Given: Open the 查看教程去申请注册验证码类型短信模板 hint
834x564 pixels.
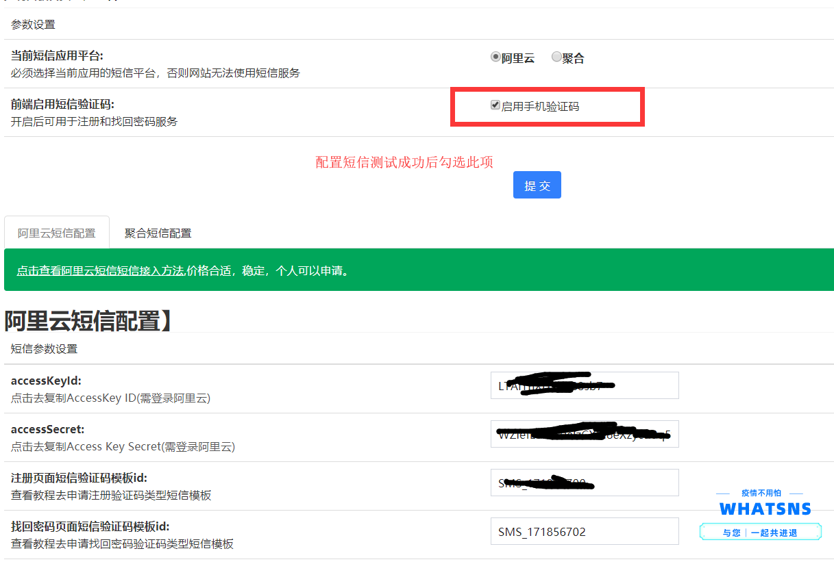Looking at the screenshot, I should pos(111,495).
